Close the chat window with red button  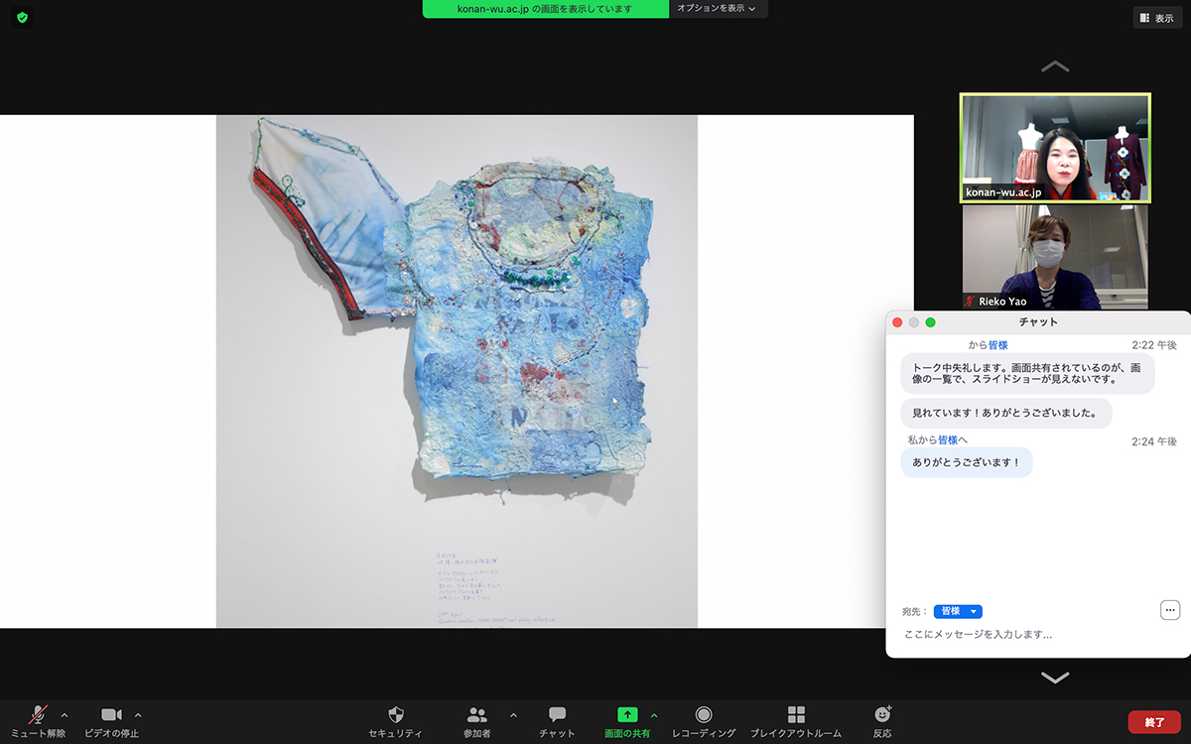coord(897,322)
